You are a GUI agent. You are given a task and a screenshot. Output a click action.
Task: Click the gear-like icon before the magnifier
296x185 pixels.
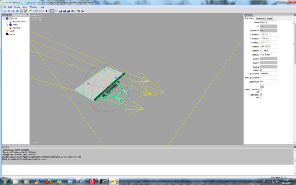(x=79, y=11)
